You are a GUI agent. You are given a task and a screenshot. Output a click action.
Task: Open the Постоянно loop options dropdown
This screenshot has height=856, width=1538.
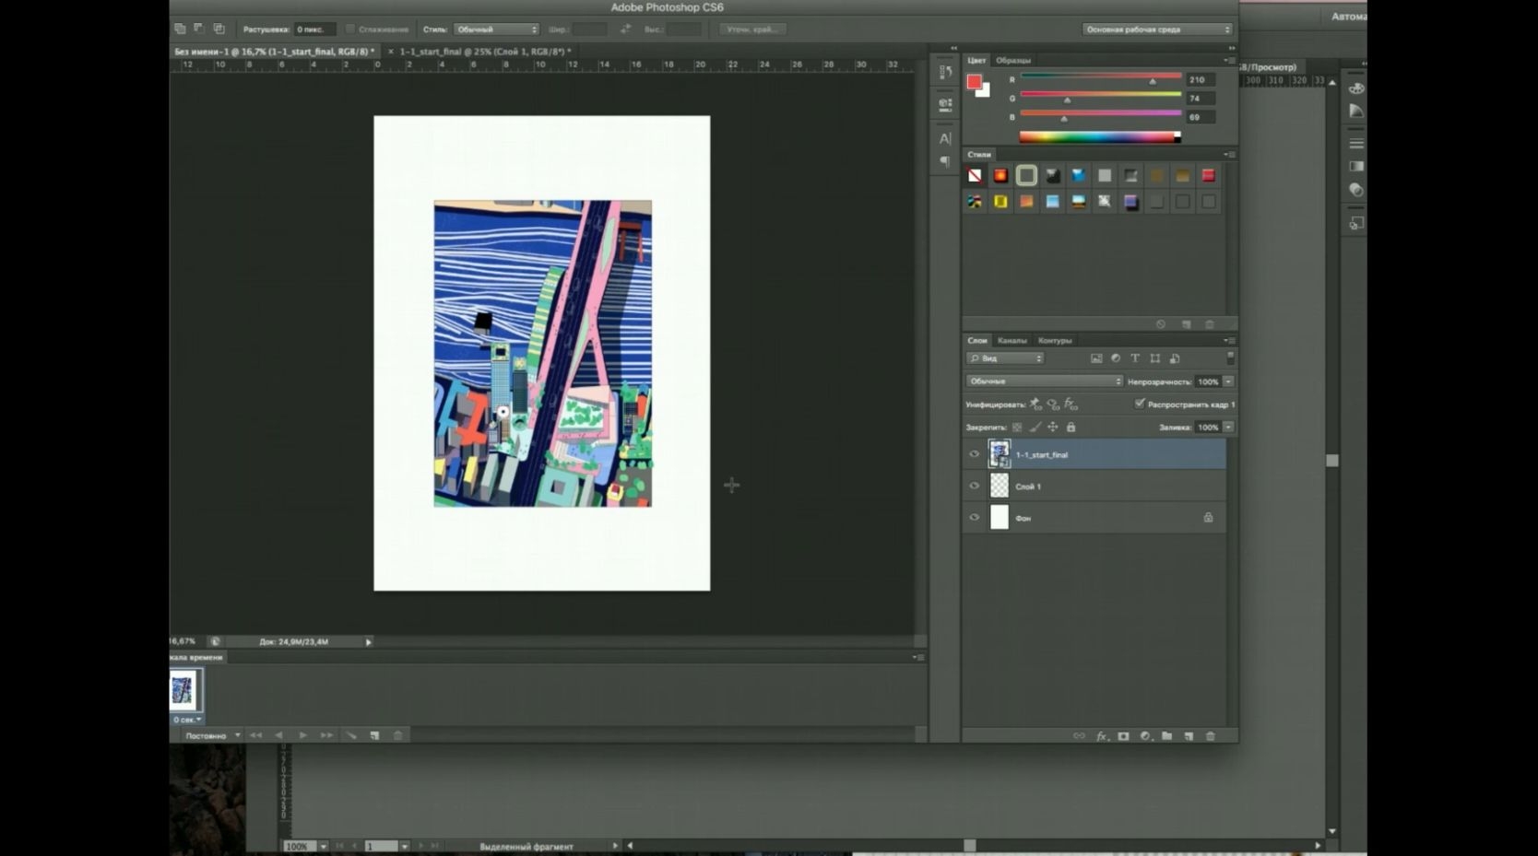pyautogui.click(x=212, y=735)
